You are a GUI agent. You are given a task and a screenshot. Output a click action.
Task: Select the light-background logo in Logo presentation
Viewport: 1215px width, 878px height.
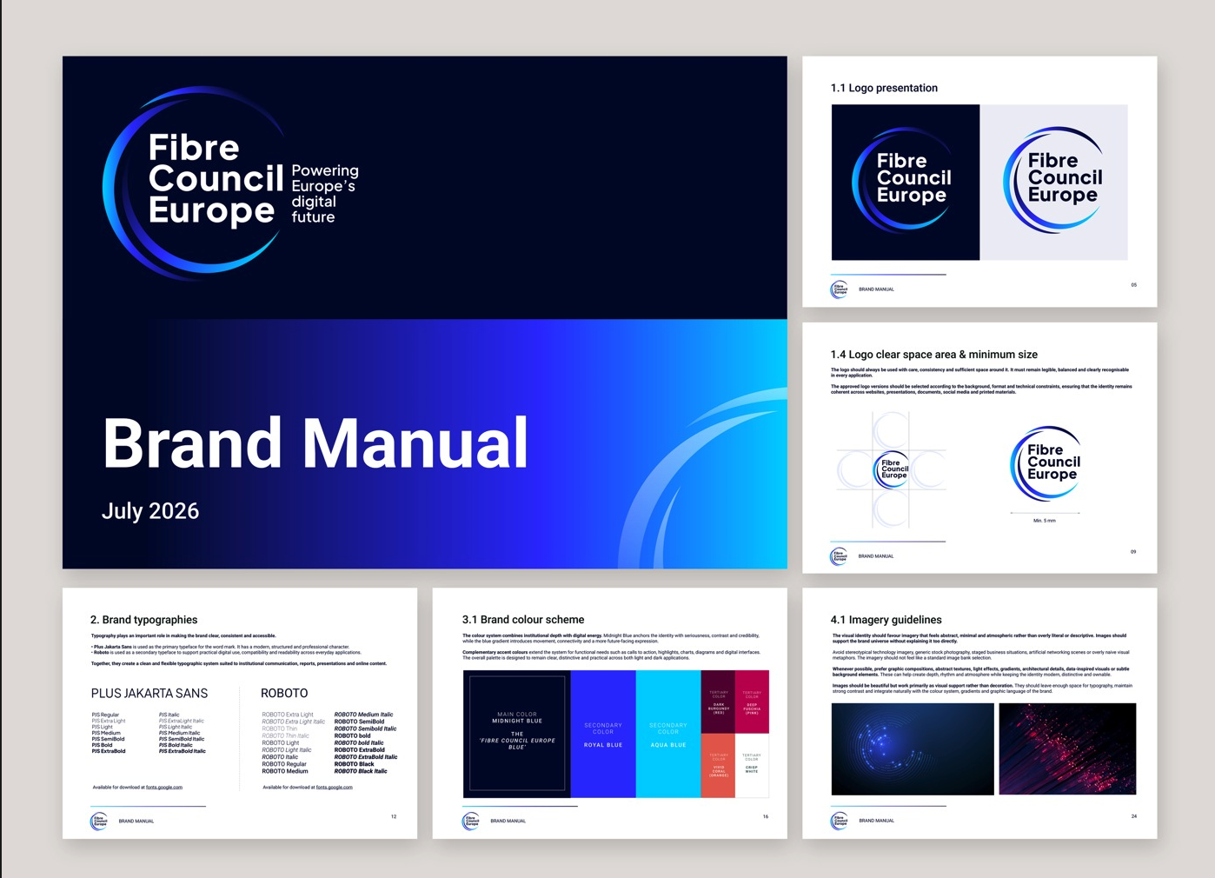pyautogui.click(x=1054, y=182)
